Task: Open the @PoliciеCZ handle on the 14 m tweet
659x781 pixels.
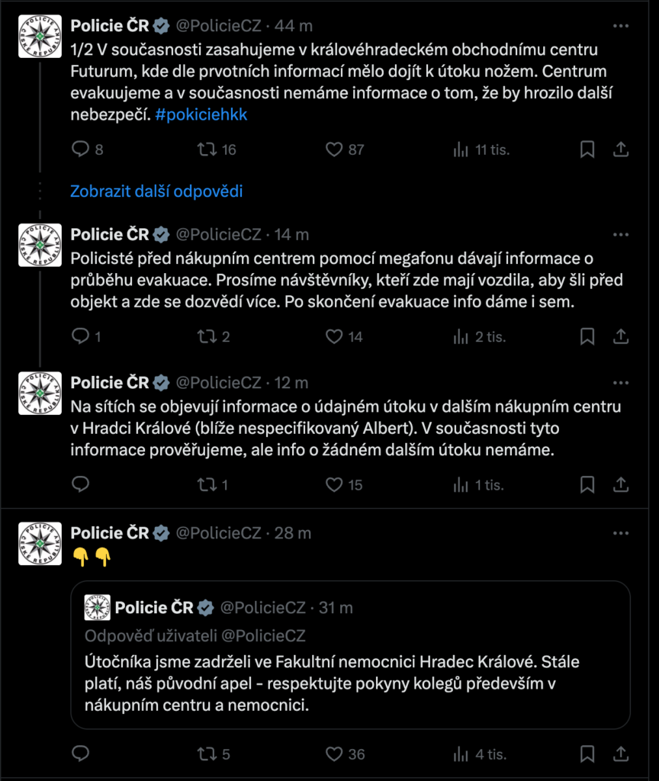Action: (x=219, y=234)
